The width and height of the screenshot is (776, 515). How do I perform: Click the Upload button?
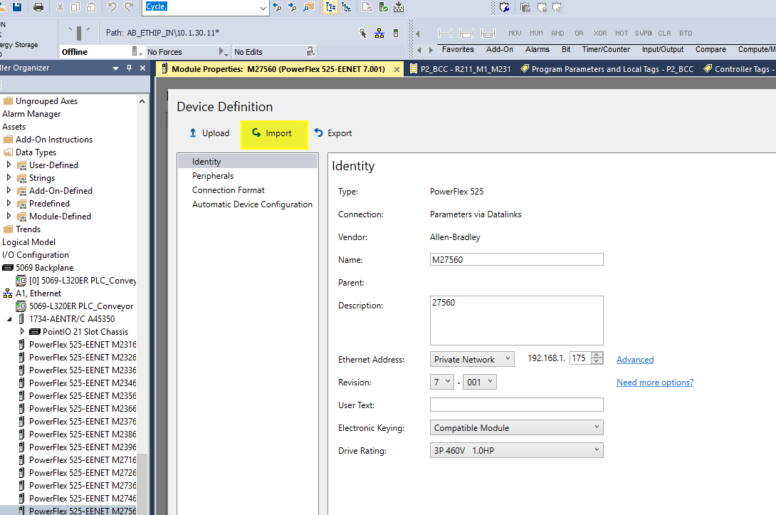(x=209, y=133)
